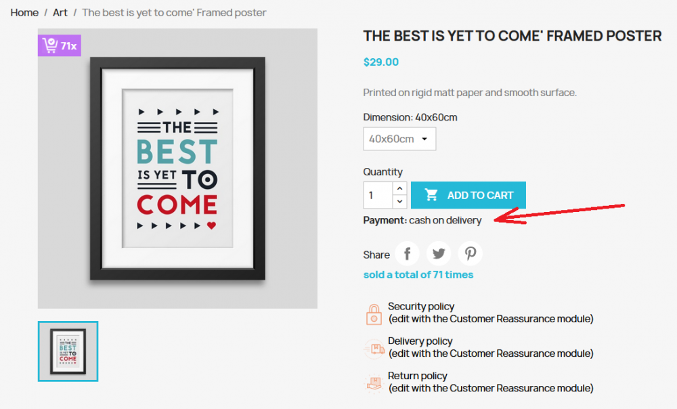Click the main framed poster image
Screen dimensions: 677x409
pyautogui.click(x=177, y=169)
